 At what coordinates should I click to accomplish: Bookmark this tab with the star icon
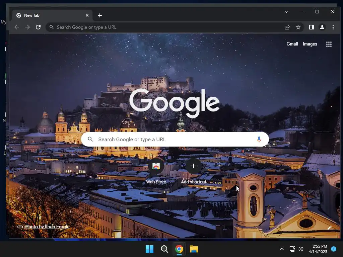click(x=298, y=27)
